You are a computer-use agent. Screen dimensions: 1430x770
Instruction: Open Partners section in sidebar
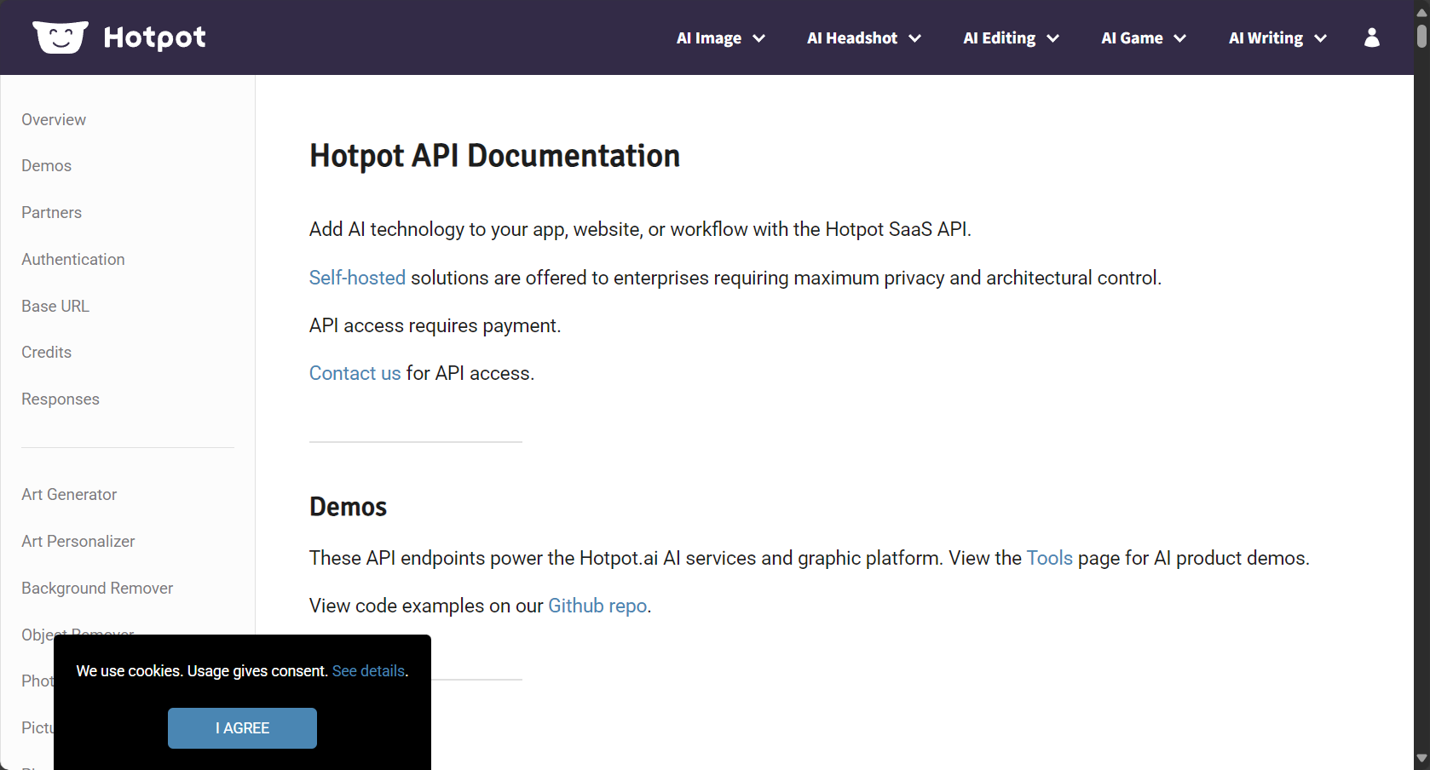point(52,213)
